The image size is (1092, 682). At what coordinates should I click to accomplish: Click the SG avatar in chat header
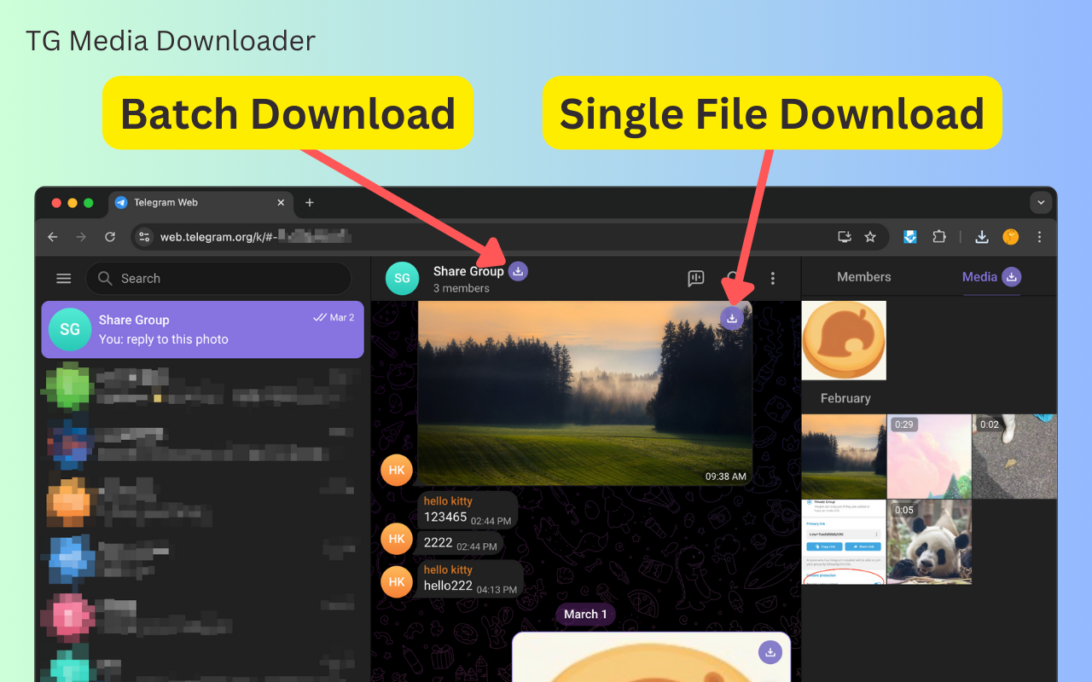coord(402,278)
